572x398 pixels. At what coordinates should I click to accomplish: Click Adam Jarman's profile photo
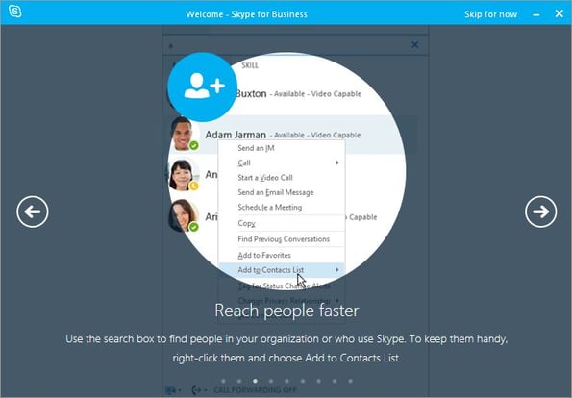[x=182, y=134]
